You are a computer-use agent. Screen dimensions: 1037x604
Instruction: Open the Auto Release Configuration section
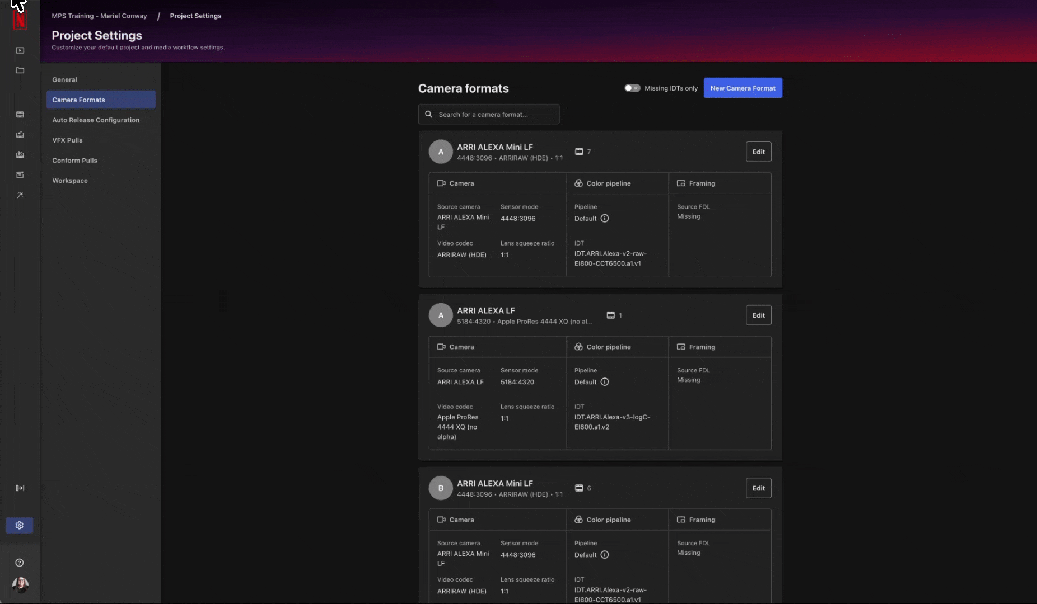pos(96,120)
